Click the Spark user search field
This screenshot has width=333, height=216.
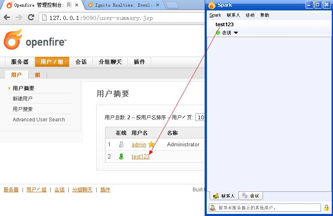coord(265,208)
